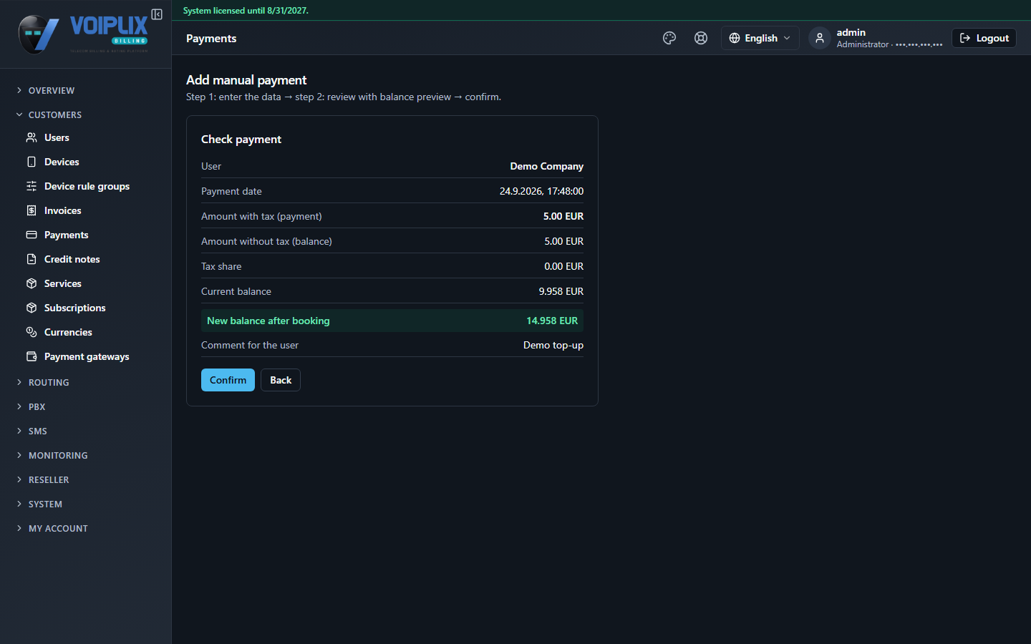Click the Devices sidebar icon

[32, 162]
